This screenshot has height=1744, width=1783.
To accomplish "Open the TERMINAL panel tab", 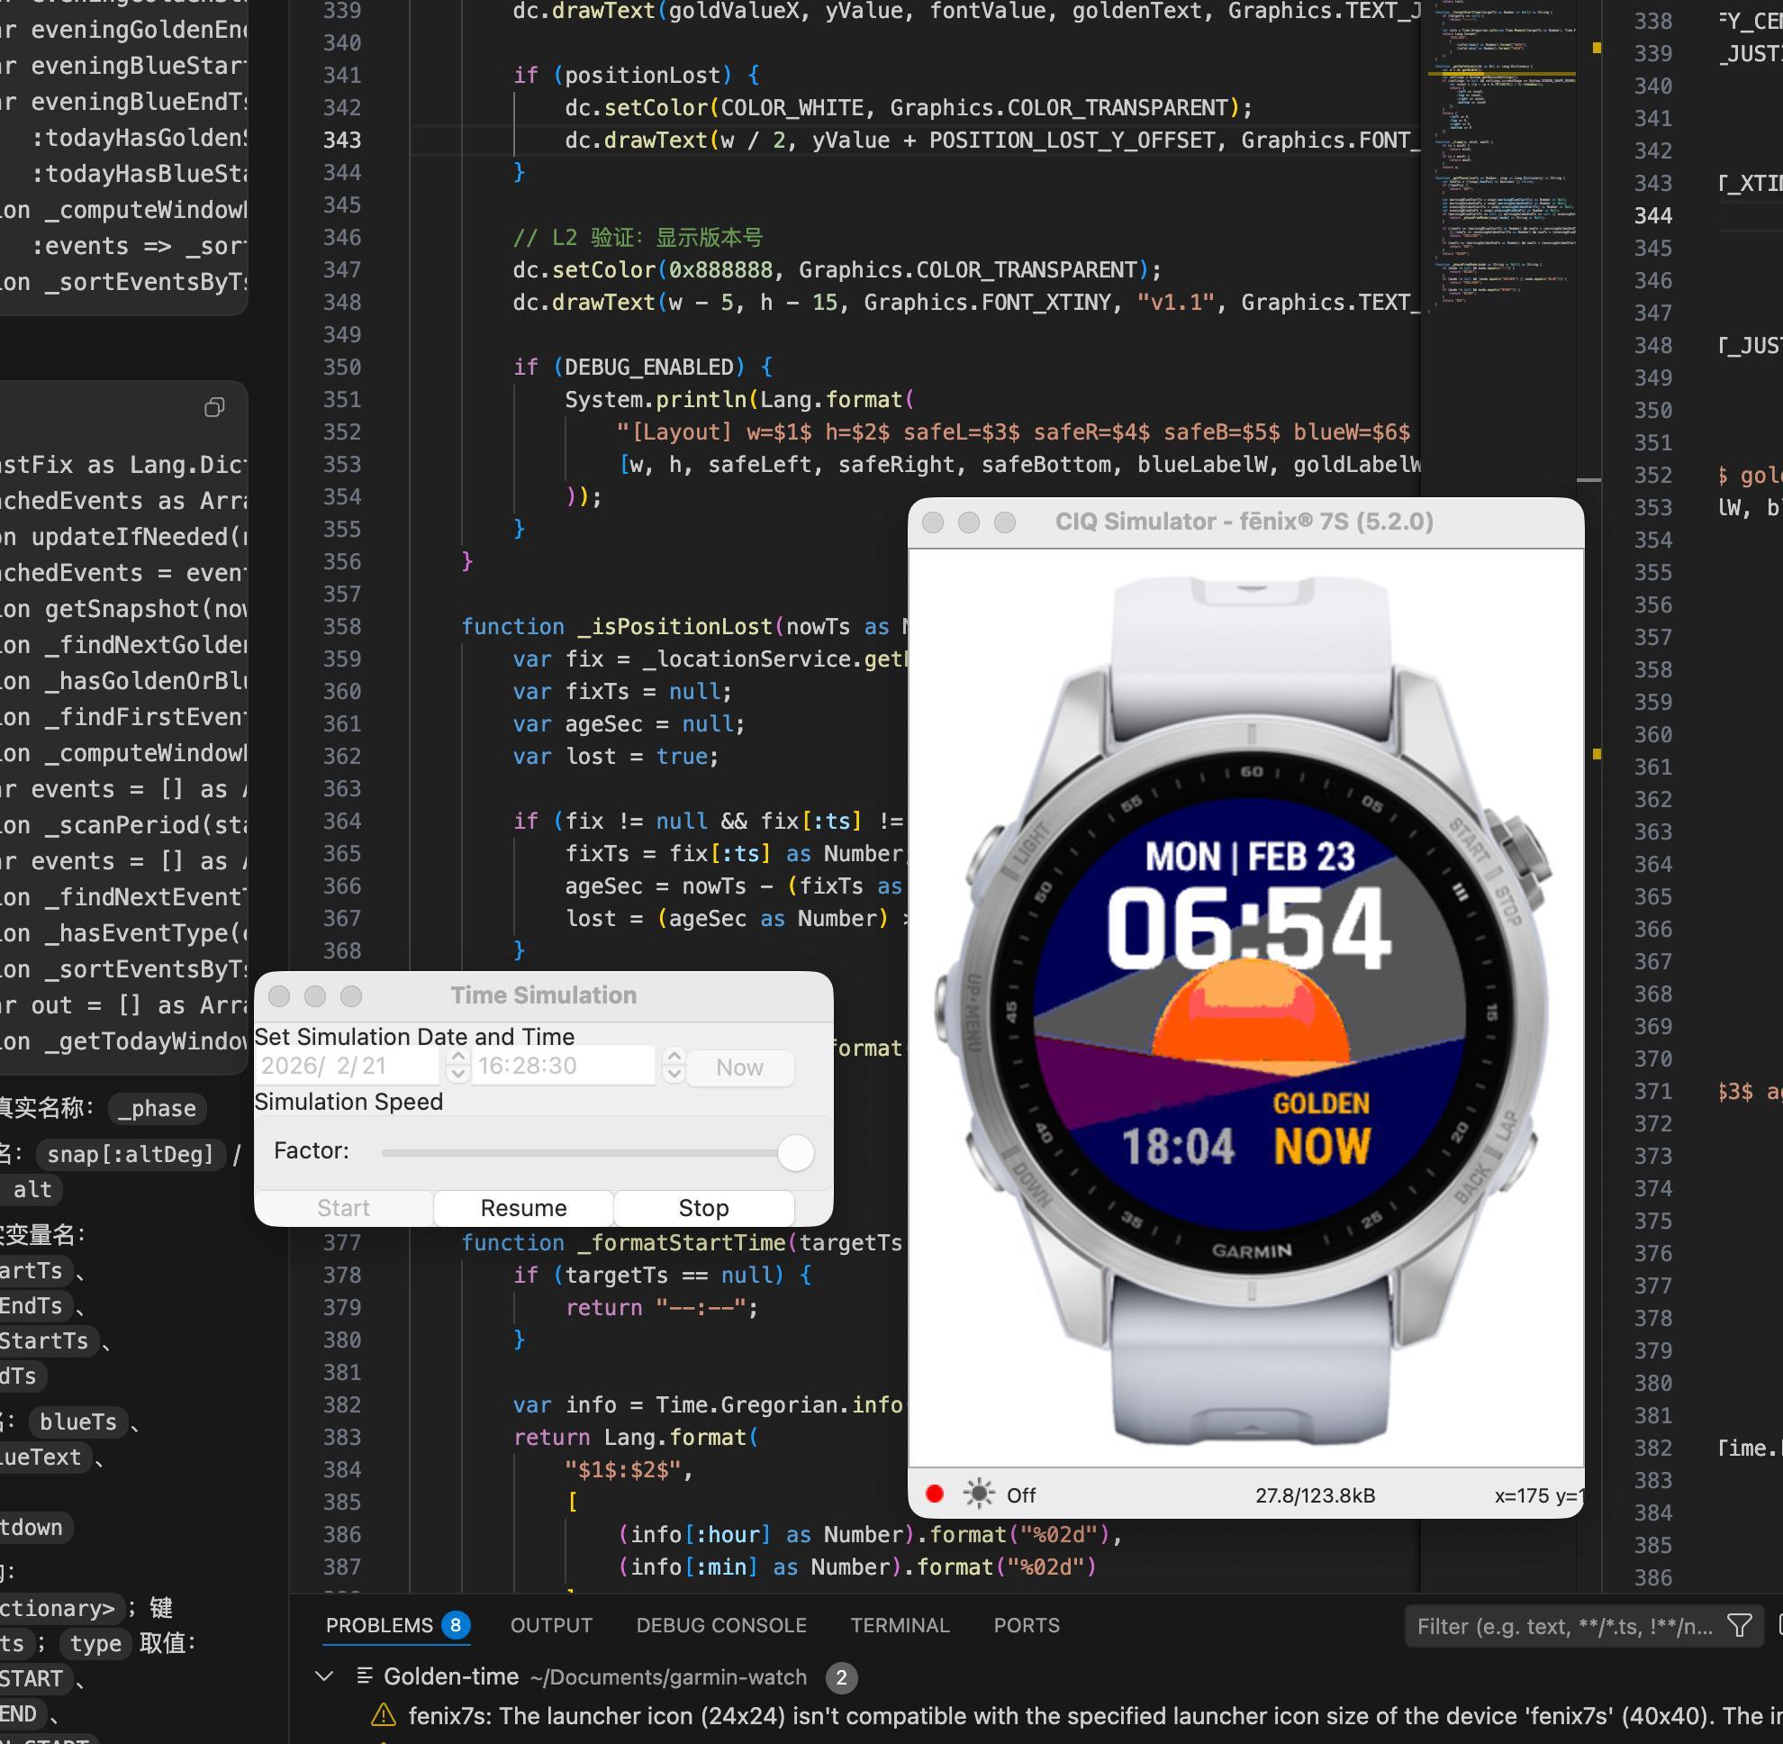I will point(900,1625).
